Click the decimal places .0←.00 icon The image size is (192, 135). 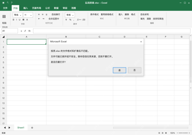pos(81,19)
